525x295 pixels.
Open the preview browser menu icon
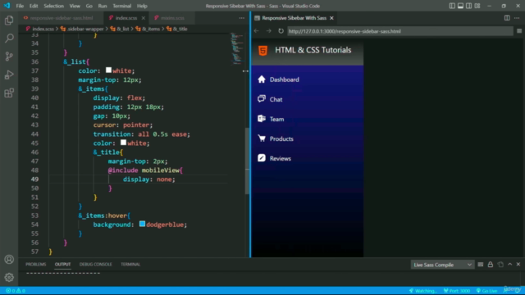[x=519, y=31]
